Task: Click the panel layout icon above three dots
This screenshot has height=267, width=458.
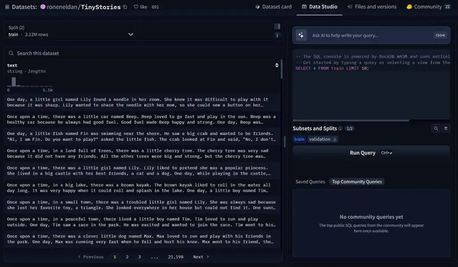Action: click(277, 26)
